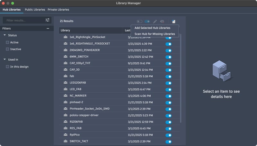The image size is (257, 146).
Task: Switch to the Public Libraries tab
Action: pyautogui.click(x=35, y=10)
